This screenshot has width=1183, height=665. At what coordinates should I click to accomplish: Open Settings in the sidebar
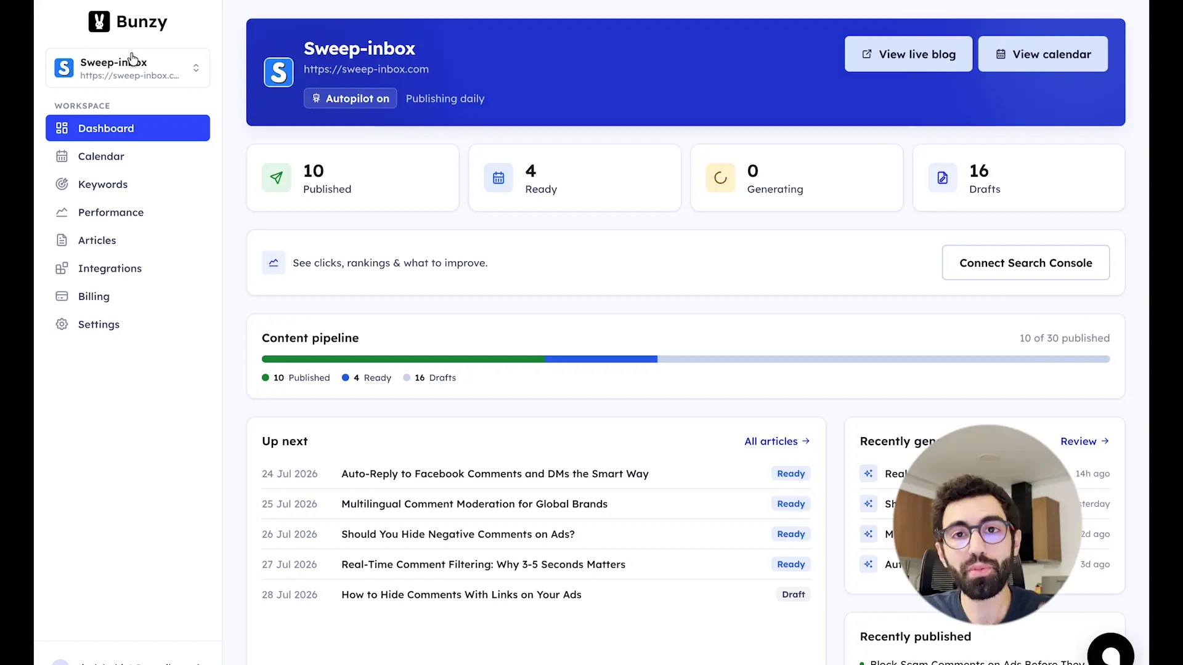128,324
